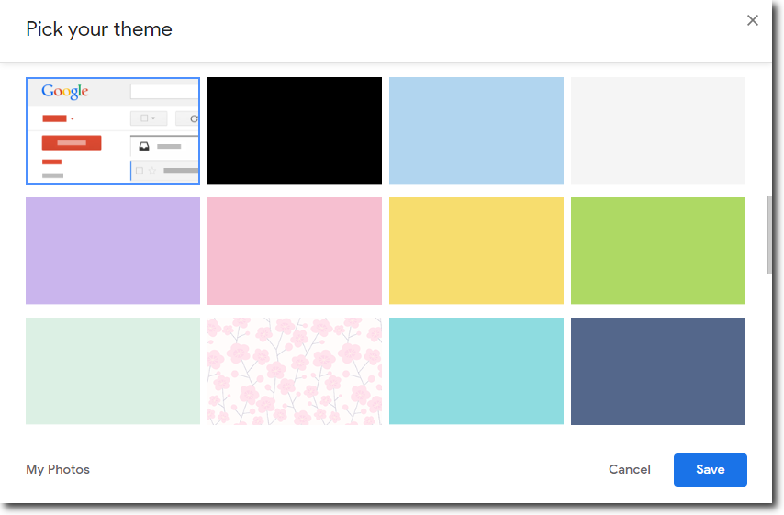This screenshot has width=784, height=515.
Task: Choose the pale mint green theme
Action: coord(113,371)
